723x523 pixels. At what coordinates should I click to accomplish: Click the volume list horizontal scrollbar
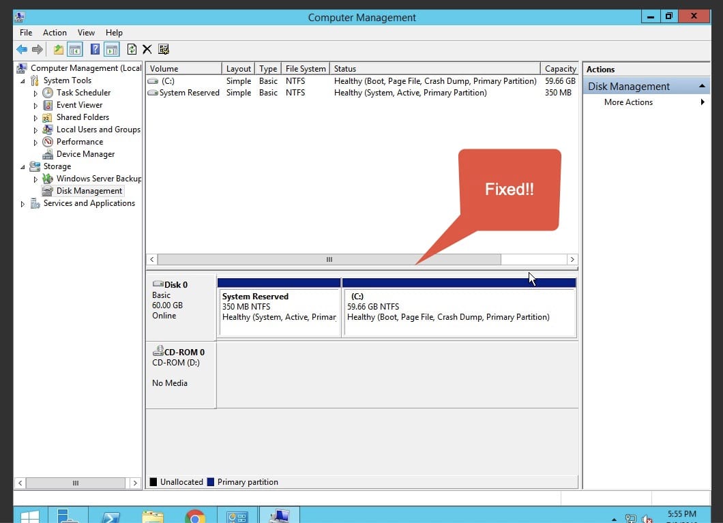point(329,260)
